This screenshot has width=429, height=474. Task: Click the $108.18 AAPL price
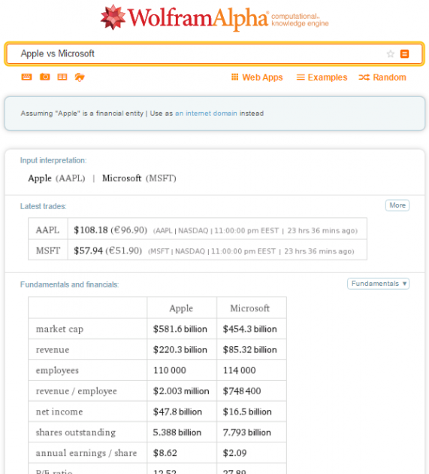(x=91, y=230)
